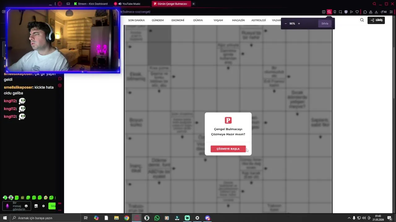Open Windows Start menu

5,218
